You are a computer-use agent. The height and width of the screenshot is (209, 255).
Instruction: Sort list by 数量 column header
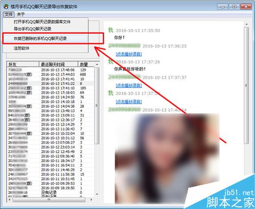pyautogui.click(x=86, y=64)
